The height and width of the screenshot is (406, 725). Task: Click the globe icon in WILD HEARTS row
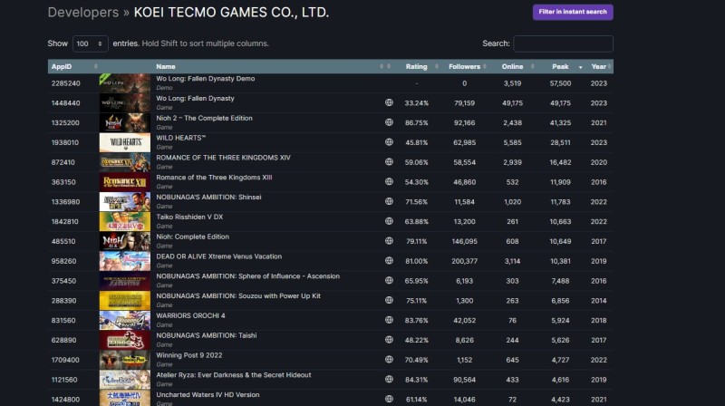tap(389, 142)
